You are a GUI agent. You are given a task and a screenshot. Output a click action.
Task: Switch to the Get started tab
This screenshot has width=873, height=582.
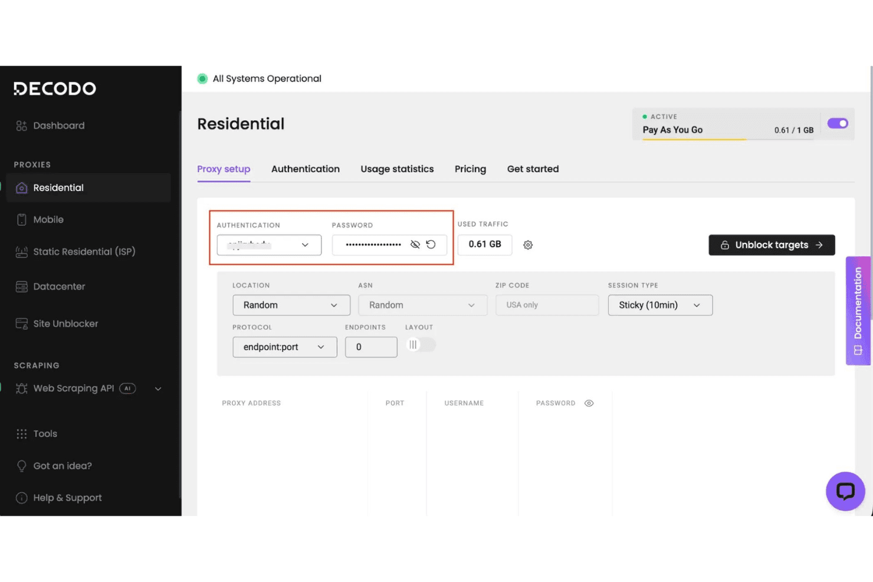tap(533, 169)
